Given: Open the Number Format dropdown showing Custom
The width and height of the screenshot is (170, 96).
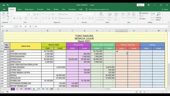Looking at the screenshot, I should [x=93, y=14].
